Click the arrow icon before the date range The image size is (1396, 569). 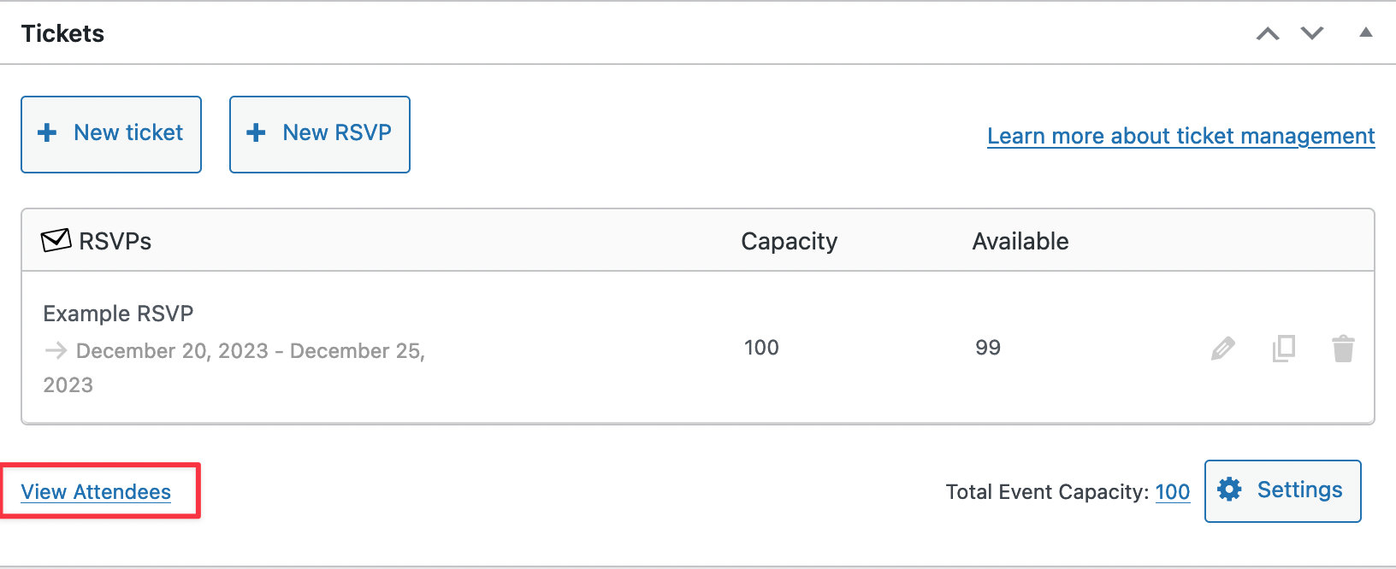[56, 350]
